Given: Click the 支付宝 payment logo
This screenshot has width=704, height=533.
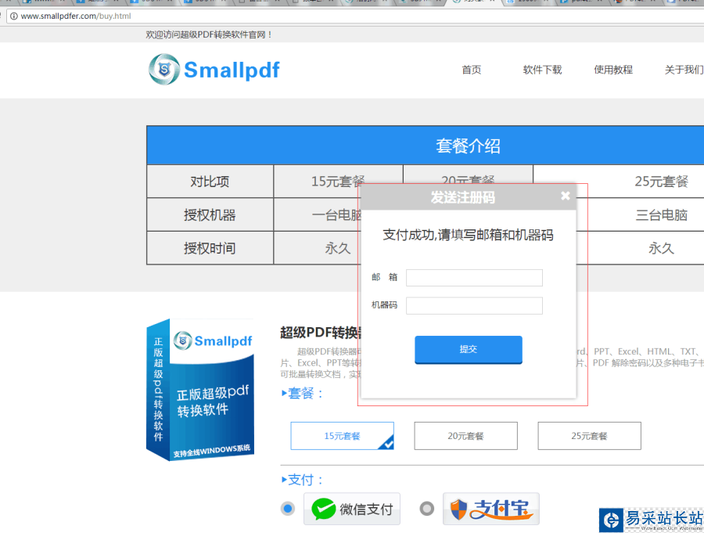Looking at the screenshot, I should [491, 509].
